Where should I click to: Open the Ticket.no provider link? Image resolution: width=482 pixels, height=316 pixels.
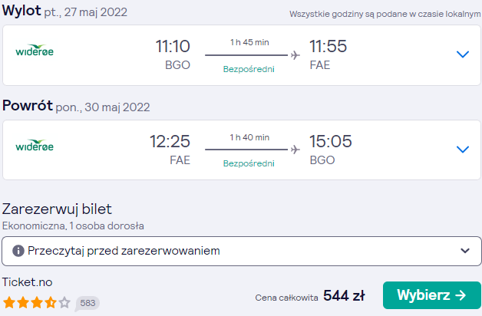coord(28,282)
